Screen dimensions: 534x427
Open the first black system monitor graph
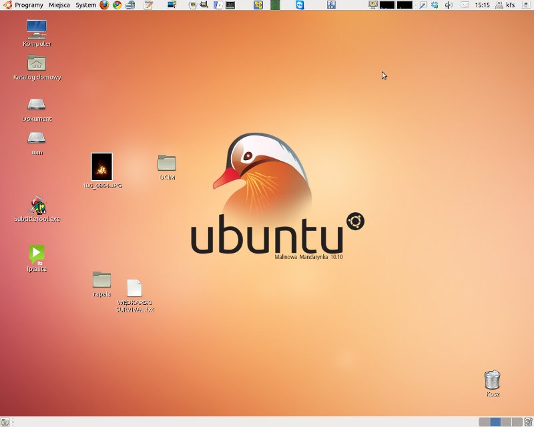387,5
